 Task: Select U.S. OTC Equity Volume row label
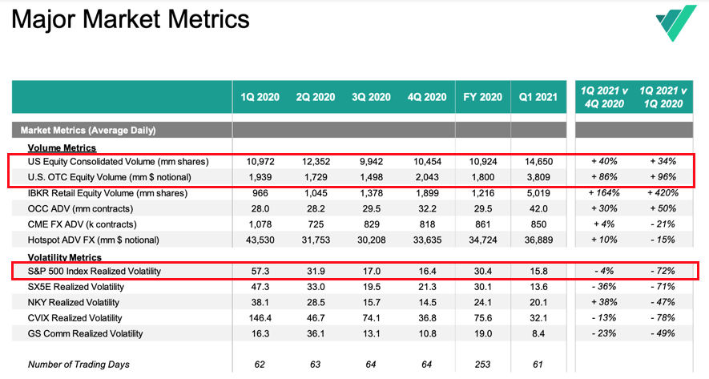click(110, 177)
